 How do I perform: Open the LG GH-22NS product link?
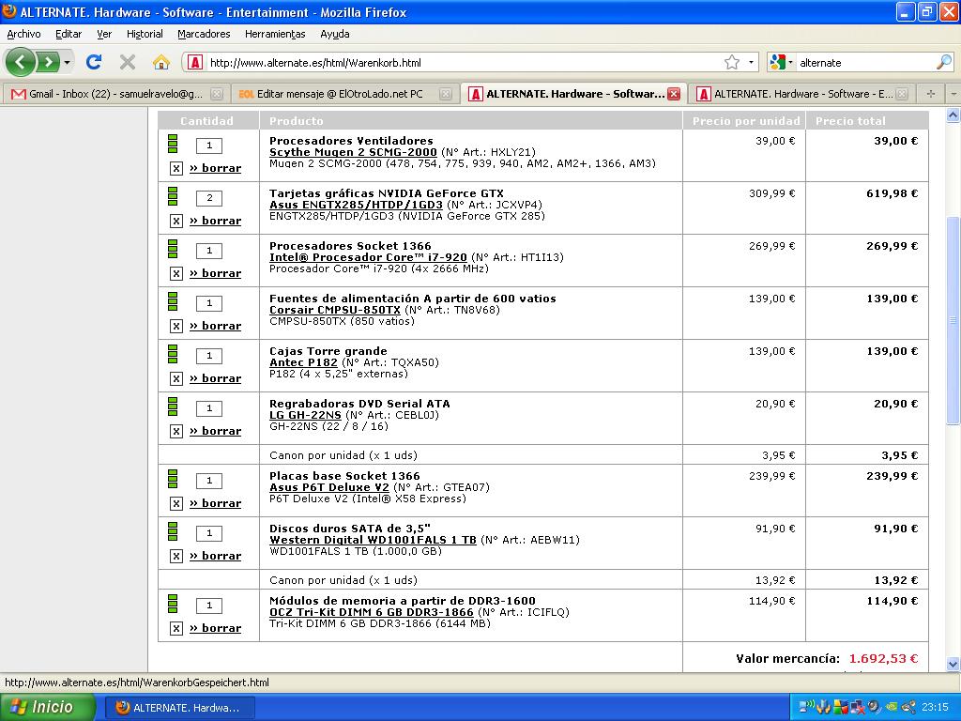(x=305, y=415)
